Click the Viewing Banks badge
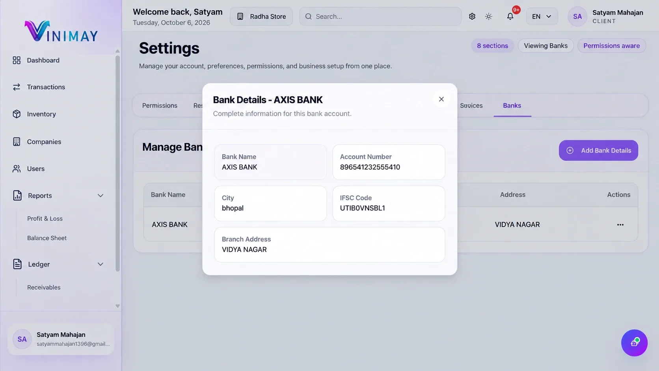This screenshot has height=371, width=659. (x=545, y=46)
